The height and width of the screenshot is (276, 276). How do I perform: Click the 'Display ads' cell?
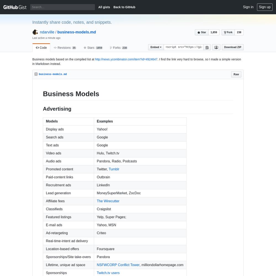point(69,129)
